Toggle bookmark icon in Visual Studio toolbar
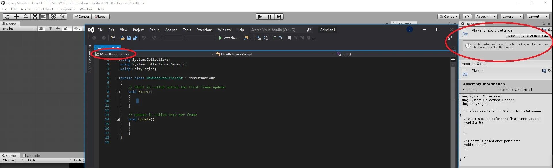 coord(289,38)
